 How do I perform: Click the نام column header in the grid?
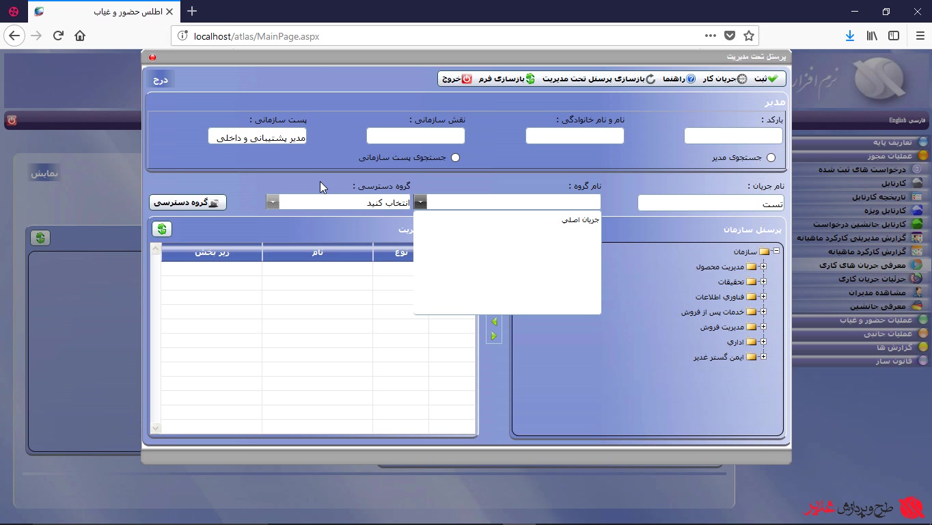[318, 252]
